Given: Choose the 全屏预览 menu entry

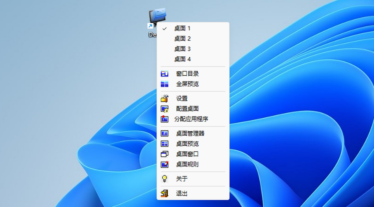Looking at the screenshot, I should point(193,84).
